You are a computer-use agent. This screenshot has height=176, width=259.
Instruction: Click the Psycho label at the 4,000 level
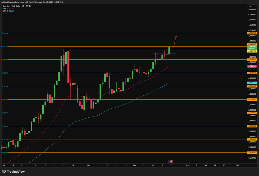click(x=5, y=99)
